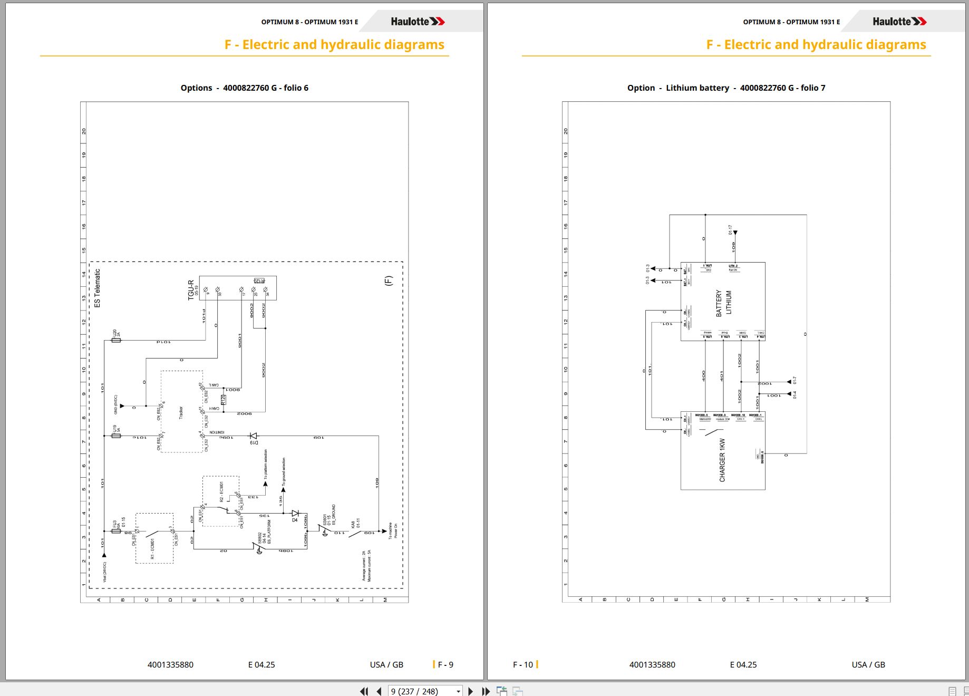The width and height of the screenshot is (969, 696).
Task: Click right page heading 'F - Electric and hydraulic diagrams'
Action: [816, 45]
